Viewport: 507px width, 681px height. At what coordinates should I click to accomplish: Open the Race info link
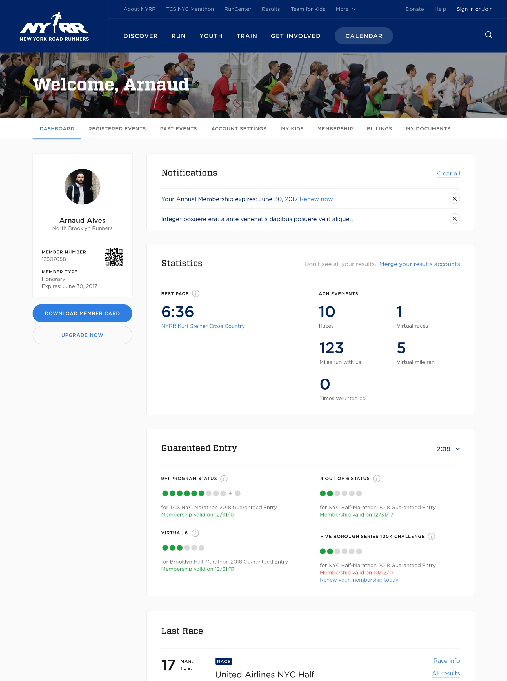pos(446,661)
